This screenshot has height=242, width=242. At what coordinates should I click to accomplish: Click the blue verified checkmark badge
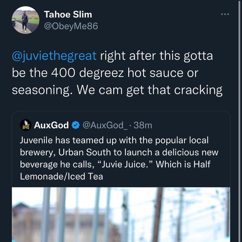click(x=75, y=125)
